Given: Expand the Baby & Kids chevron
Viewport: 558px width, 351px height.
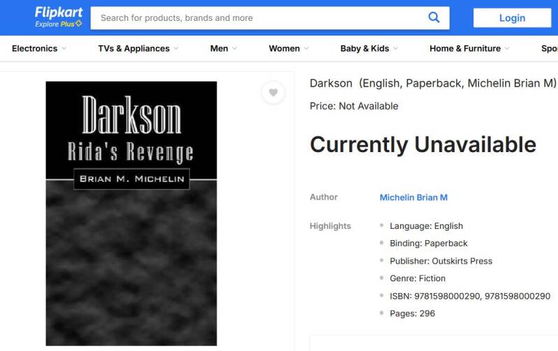Looking at the screenshot, I should click(x=396, y=48).
